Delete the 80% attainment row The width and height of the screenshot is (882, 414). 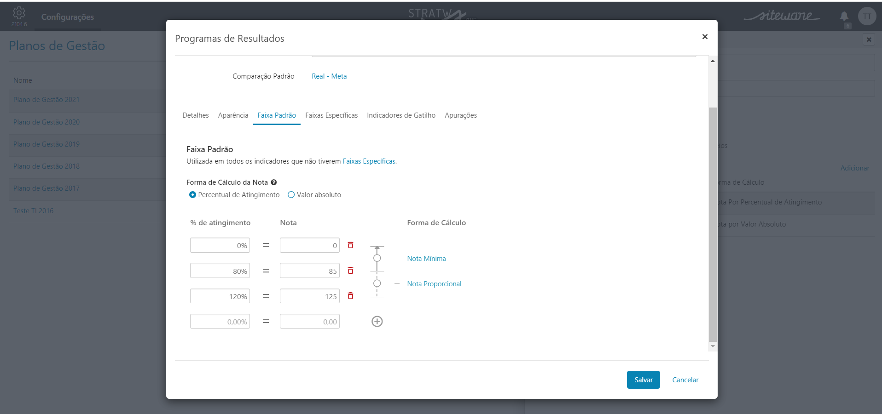pos(350,271)
